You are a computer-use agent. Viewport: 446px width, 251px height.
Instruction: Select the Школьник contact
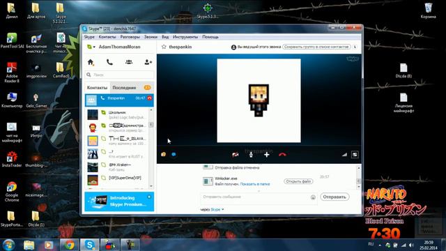pos(117,114)
